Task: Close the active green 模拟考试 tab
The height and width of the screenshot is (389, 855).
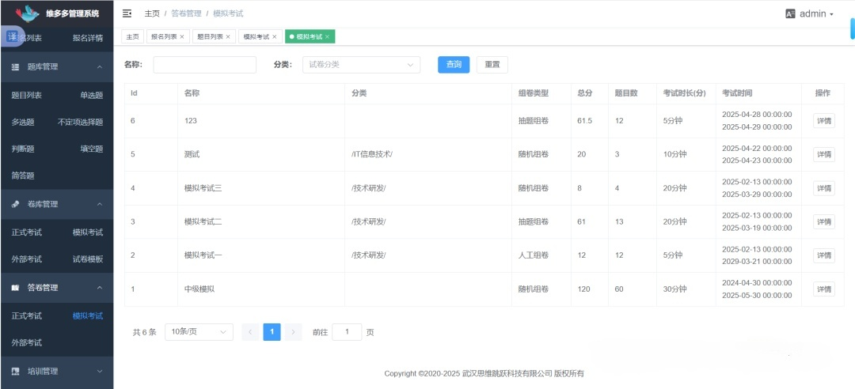Action: (327, 36)
